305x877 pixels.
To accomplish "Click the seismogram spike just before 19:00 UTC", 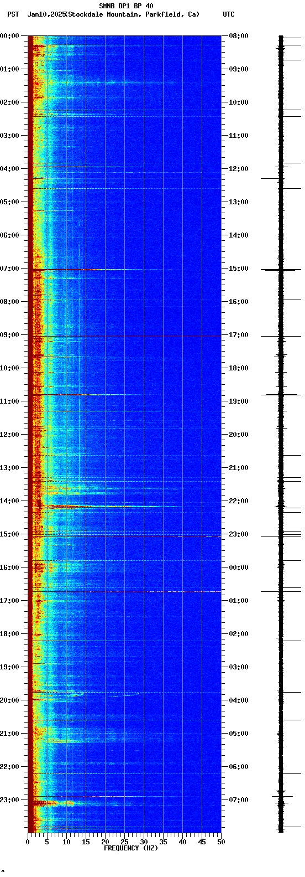I will click(x=281, y=395).
